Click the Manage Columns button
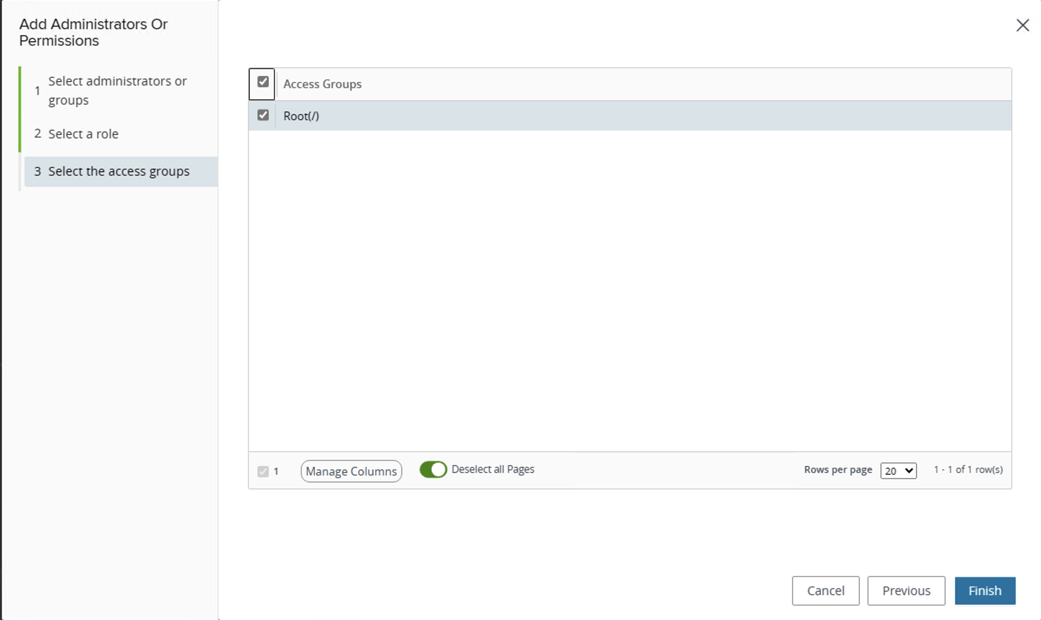 351,471
